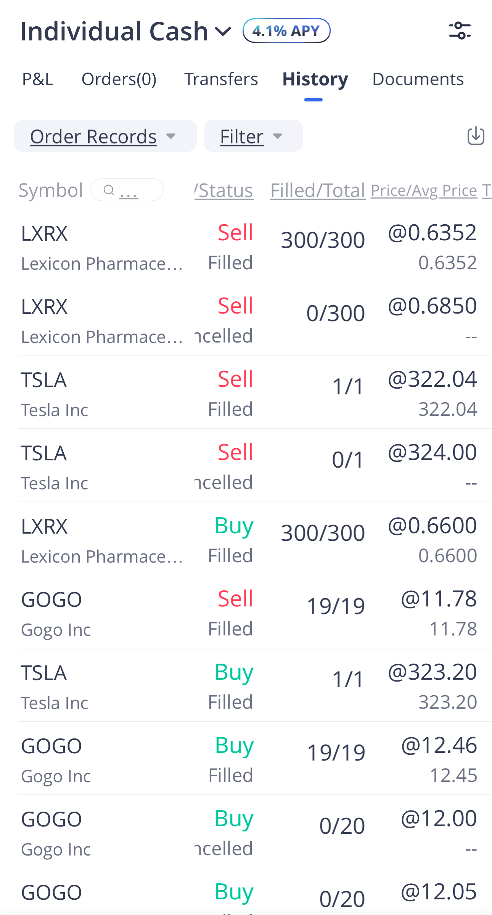Viewport: 492px width, 915px height.
Task: Switch to the P&L tab
Action: (x=38, y=79)
